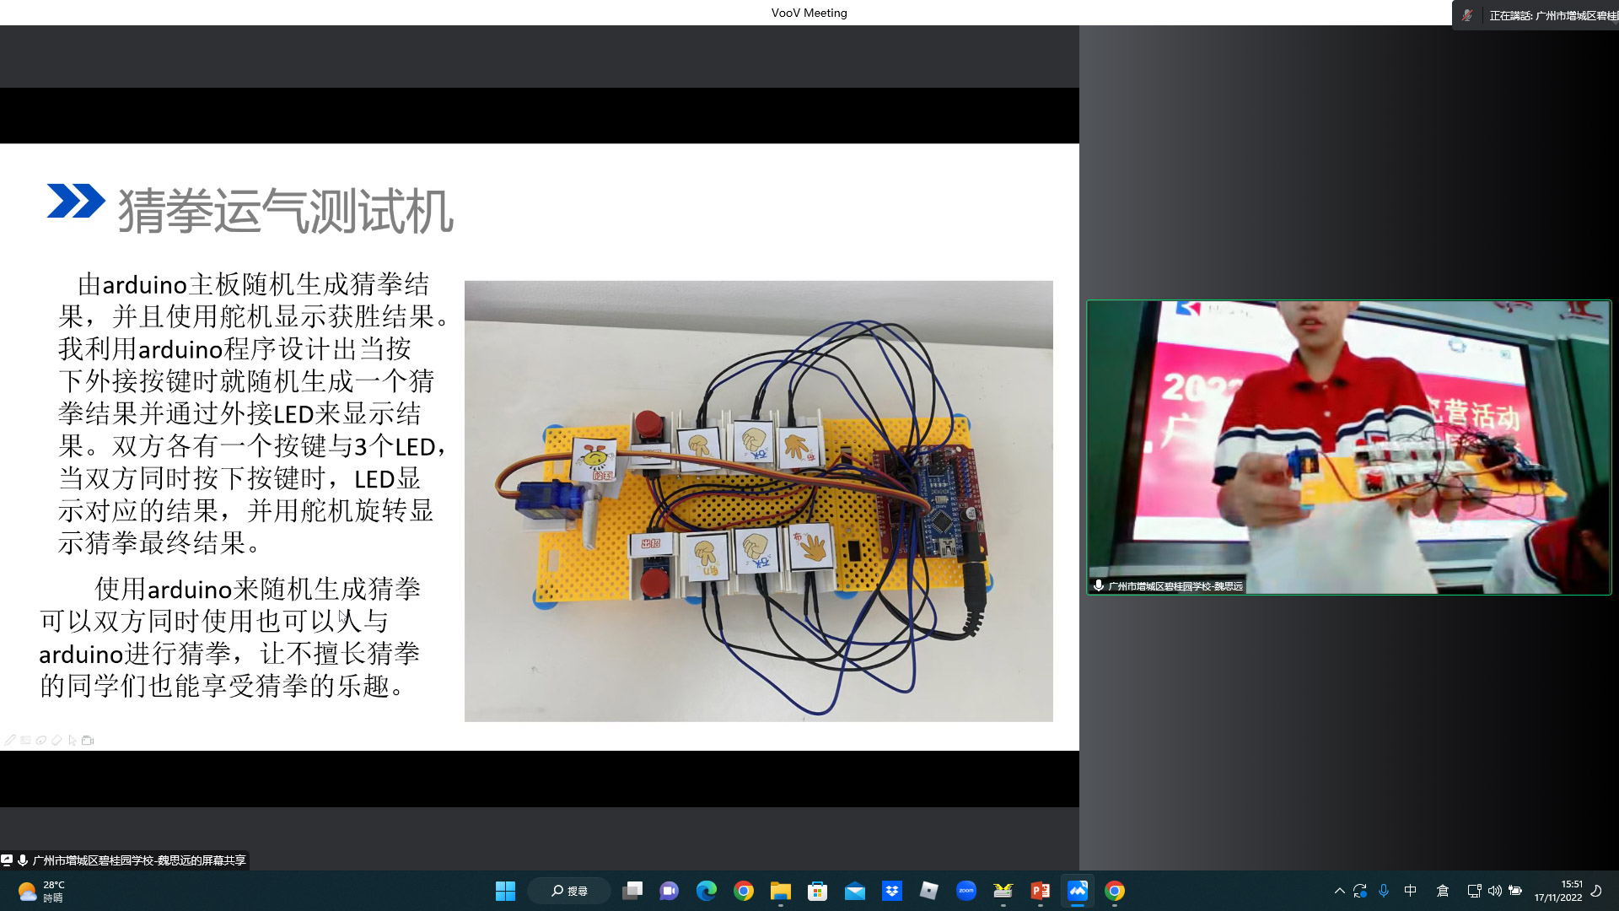Expand the hidden system tray icons
1619x911 pixels.
[x=1339, y=891]
